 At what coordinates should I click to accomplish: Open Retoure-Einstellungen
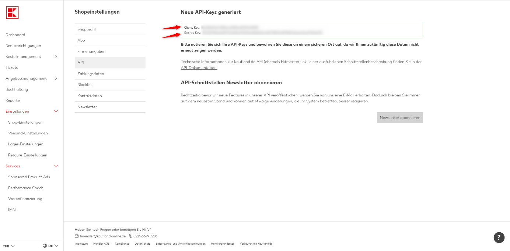28,155
